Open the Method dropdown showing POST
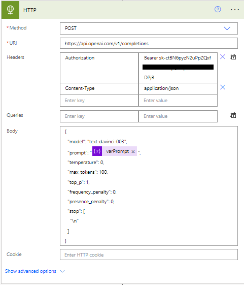The image size is (244, 285). (149, 28)
